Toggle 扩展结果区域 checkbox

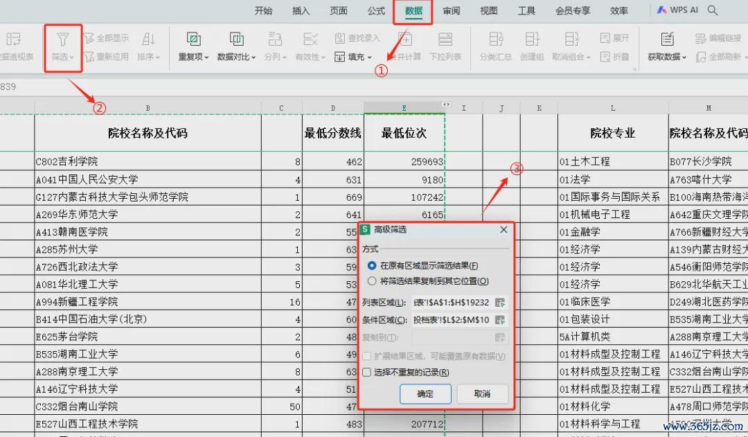click(x=367, y=357)
